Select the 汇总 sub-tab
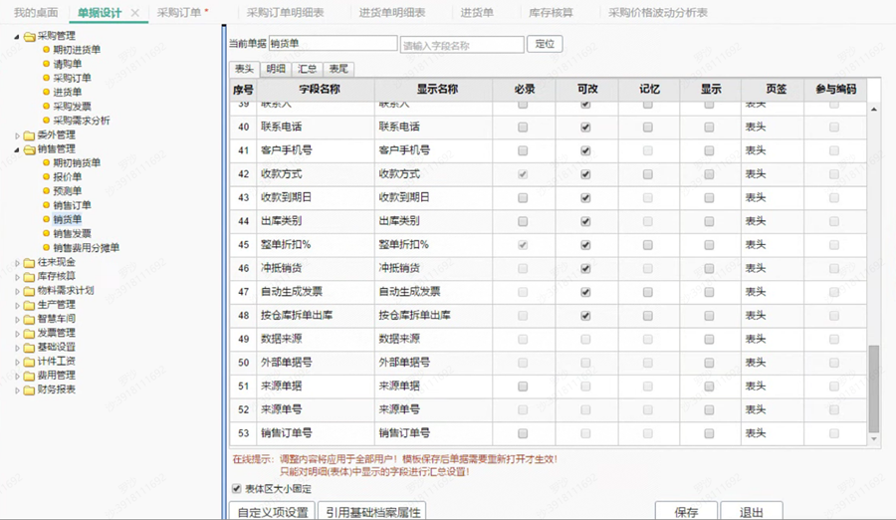896x520 pixels. 308,69
